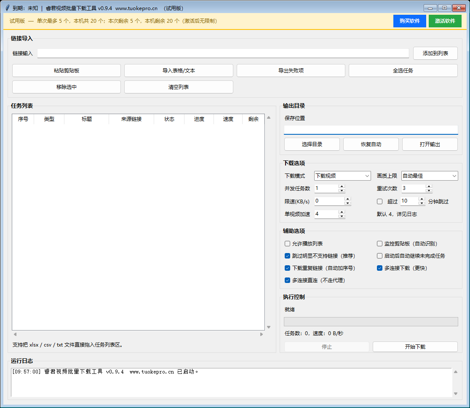Enable the 超过 minutes skip checkbox

pos(379,201)
